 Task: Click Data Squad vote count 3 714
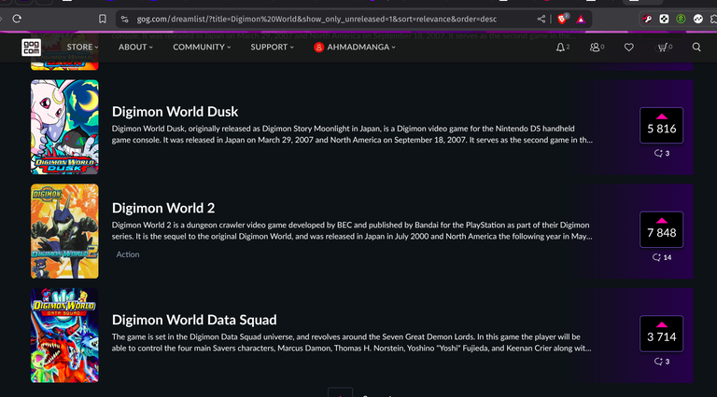[x=662, y=336]
